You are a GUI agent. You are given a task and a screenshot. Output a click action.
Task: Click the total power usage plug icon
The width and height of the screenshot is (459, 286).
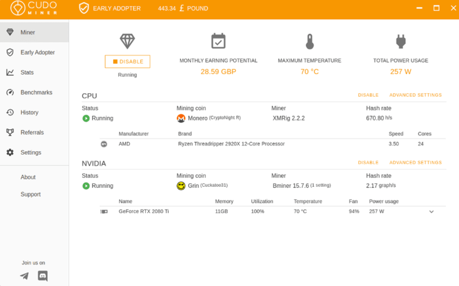click(400, 41)
